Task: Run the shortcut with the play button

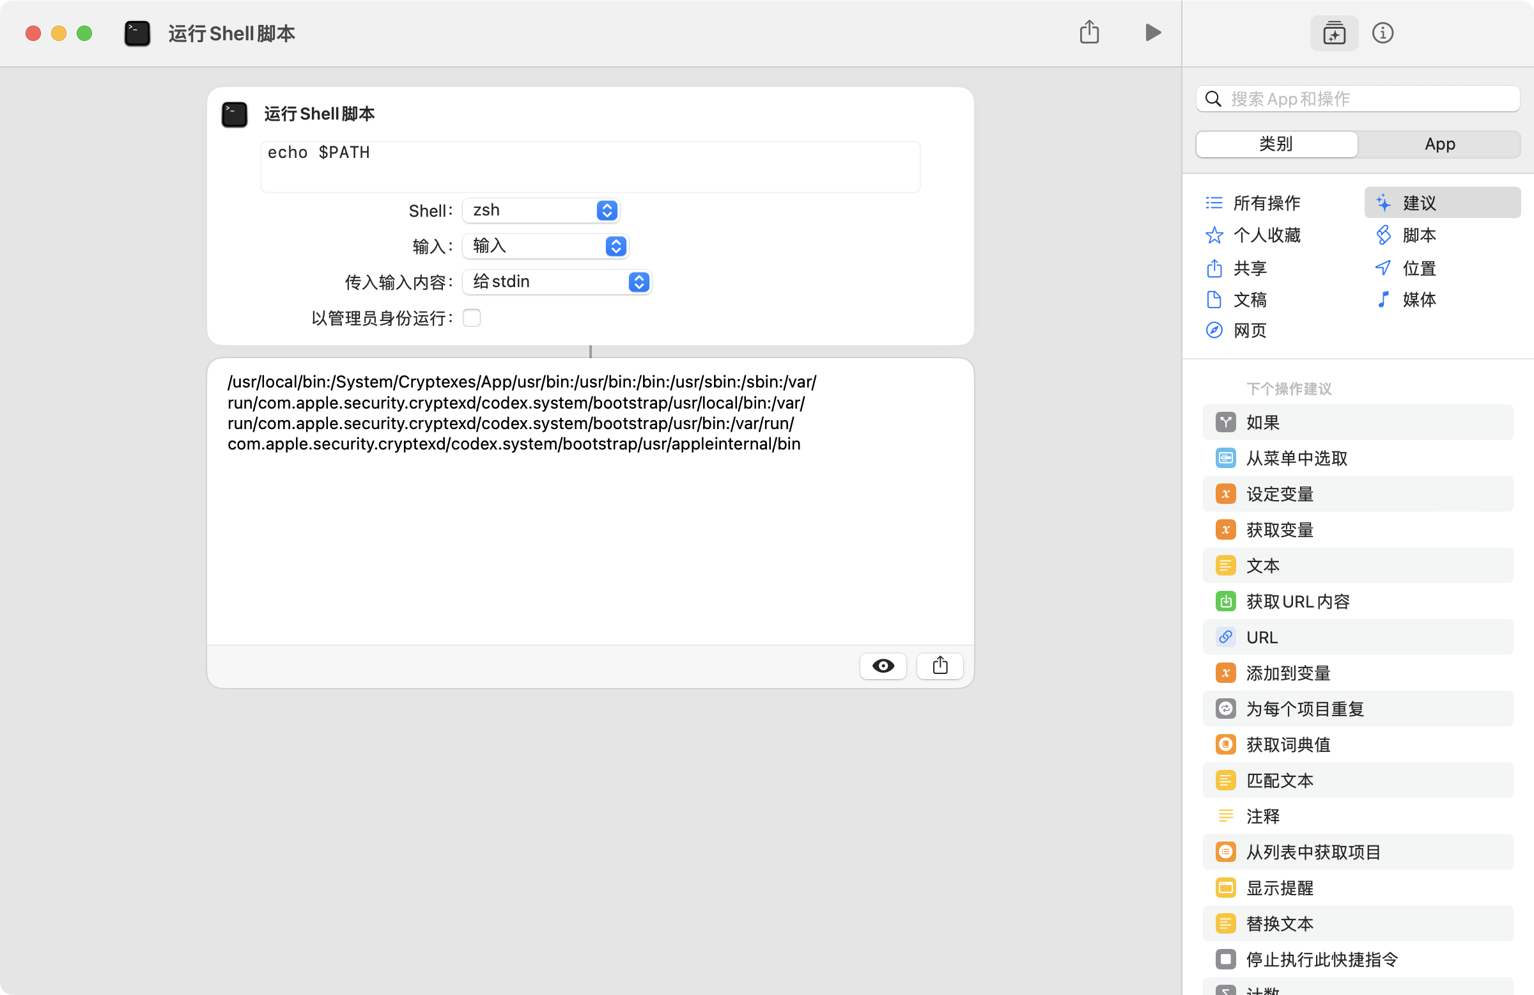Action: (x=1152, y=32)
